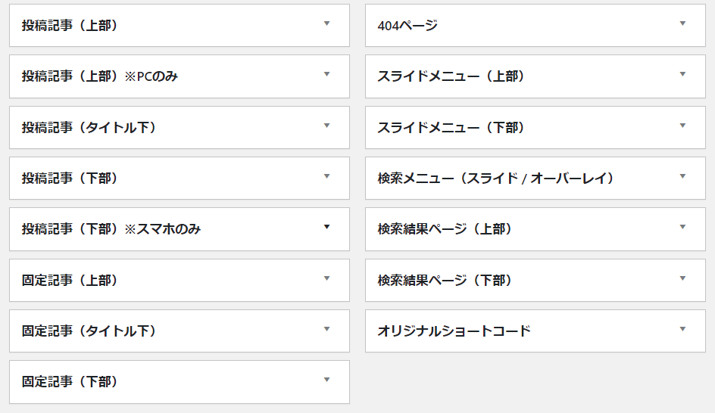Expand 固定記事（上部） widget area arrow

click(326, 278)
